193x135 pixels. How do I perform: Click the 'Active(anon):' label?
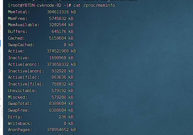pyautogui.click(x=24, y=64)
